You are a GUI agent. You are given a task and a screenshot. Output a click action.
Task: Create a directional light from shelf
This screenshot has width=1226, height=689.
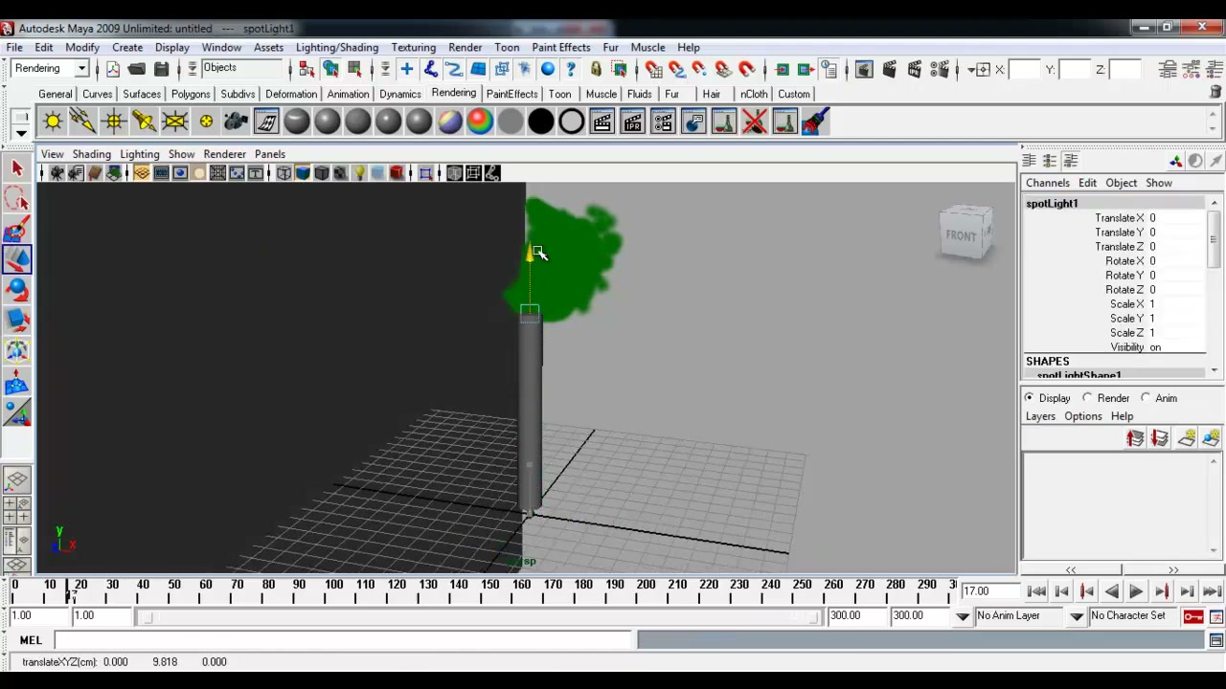click(x=83, y=122)
